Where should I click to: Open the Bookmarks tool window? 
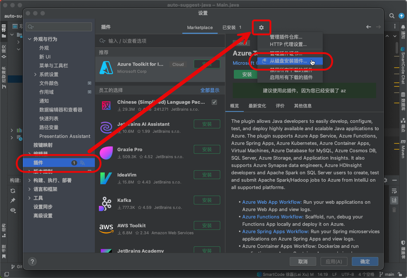(4, 251)
